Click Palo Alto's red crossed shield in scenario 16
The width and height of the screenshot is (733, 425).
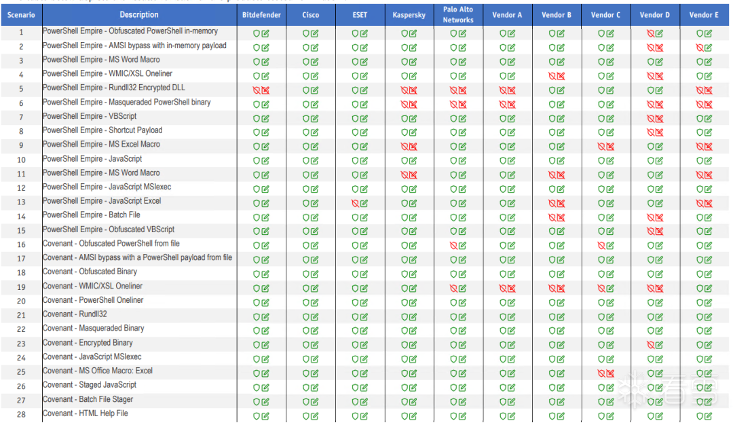pyautogui.click(x=453, y=246)
